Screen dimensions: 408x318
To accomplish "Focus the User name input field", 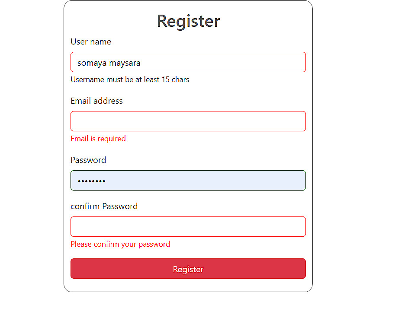I will (x=188, y=62).
